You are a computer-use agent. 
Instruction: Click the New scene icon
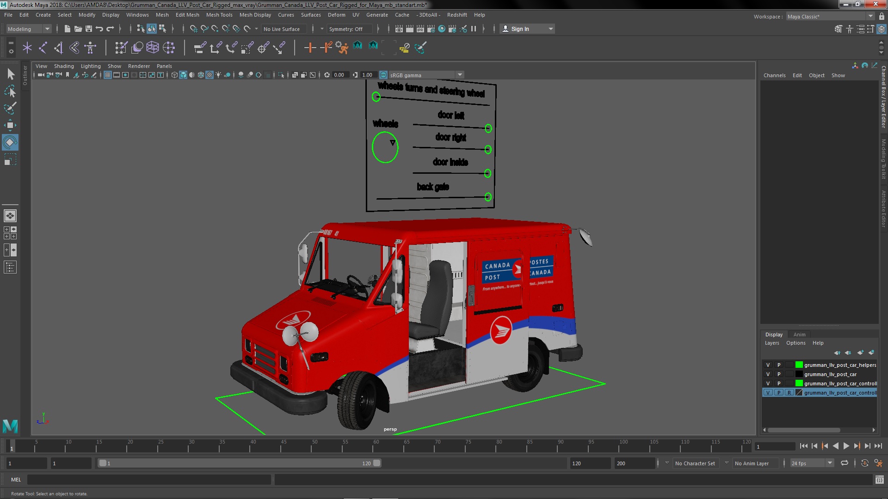click(67, 29)
